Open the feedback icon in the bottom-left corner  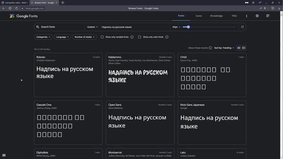pyautogui.click(x=4, y=155)
